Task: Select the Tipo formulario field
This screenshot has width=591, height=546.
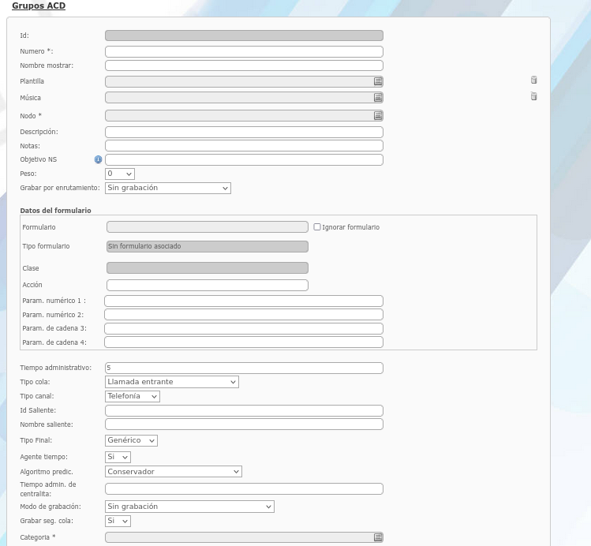Action: coord(208,246)
